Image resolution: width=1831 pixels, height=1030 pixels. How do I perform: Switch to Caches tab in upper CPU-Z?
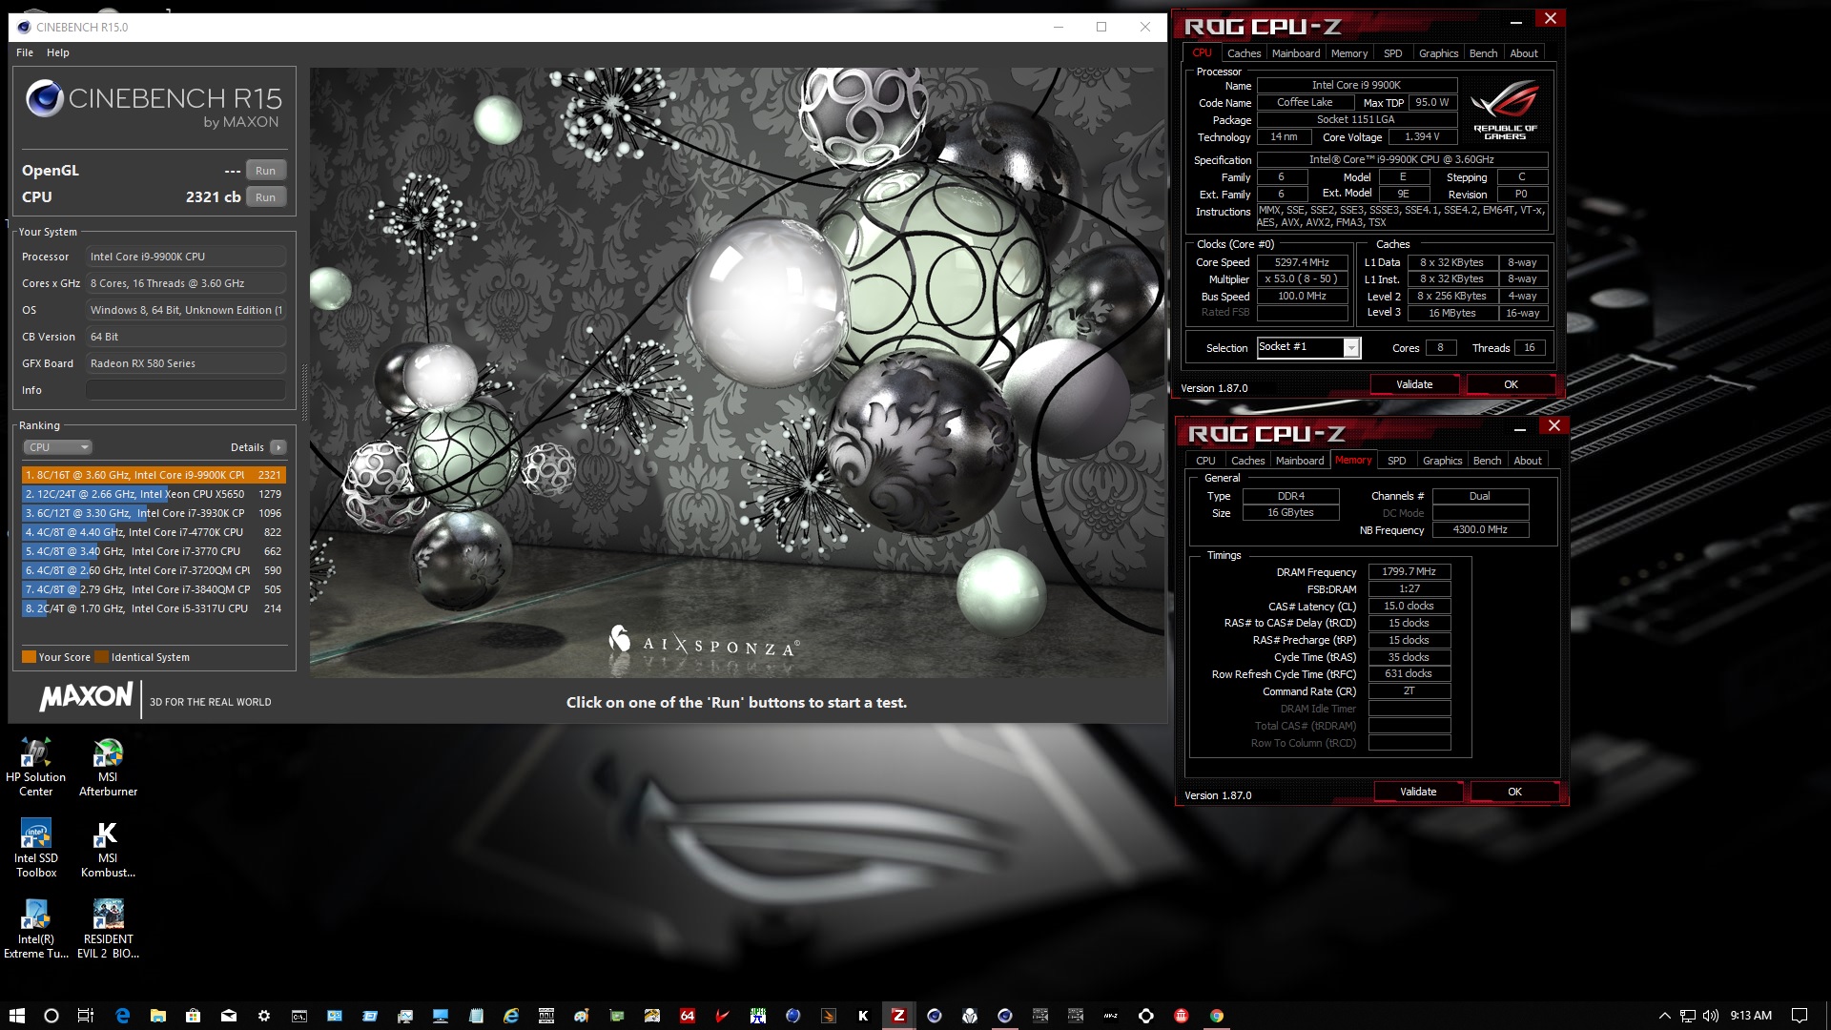[1244, 53]
